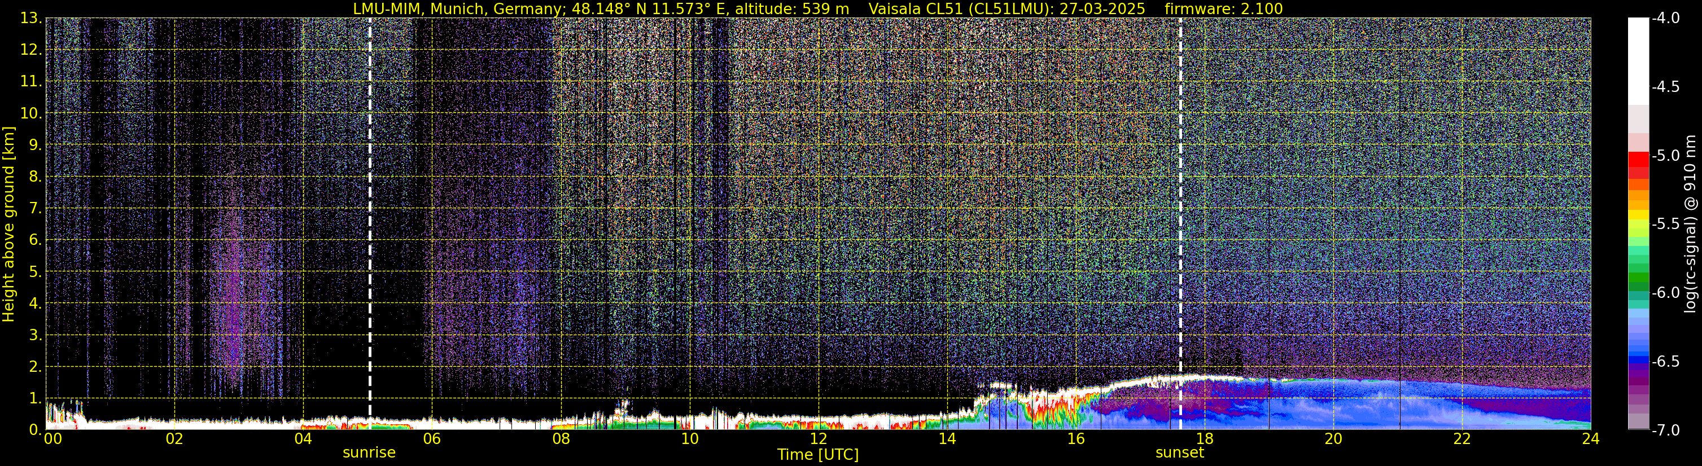1702x466 pixels.
Task: Click the height axis tick '10.'
Action: (31, 113)
